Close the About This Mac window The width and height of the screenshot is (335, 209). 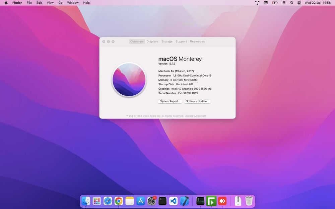[104, 41]
